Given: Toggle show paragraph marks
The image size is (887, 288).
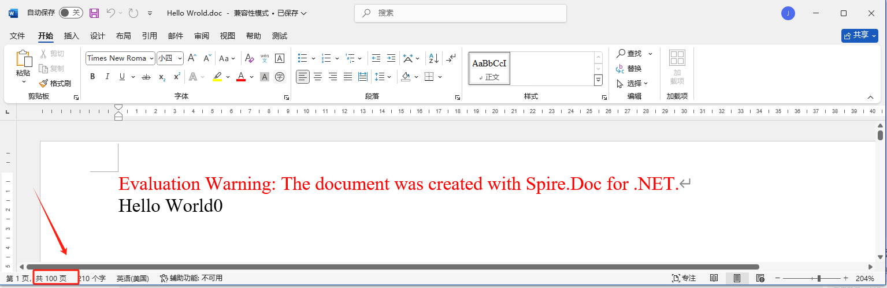Looking at the screenshot, I should pos(452,58).
